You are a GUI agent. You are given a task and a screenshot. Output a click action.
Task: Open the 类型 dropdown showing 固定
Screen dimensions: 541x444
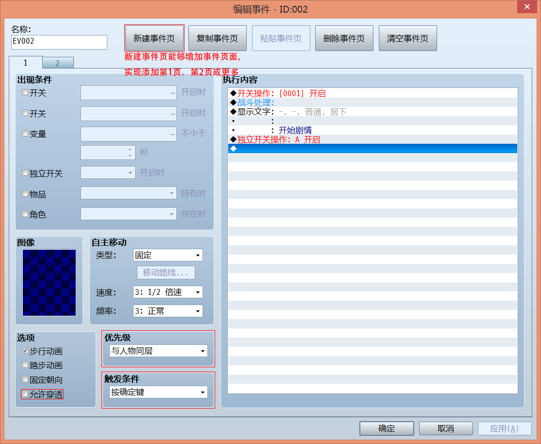[168, 255]
